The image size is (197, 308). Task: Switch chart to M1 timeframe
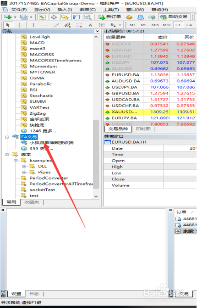click(x=132, y=25)
